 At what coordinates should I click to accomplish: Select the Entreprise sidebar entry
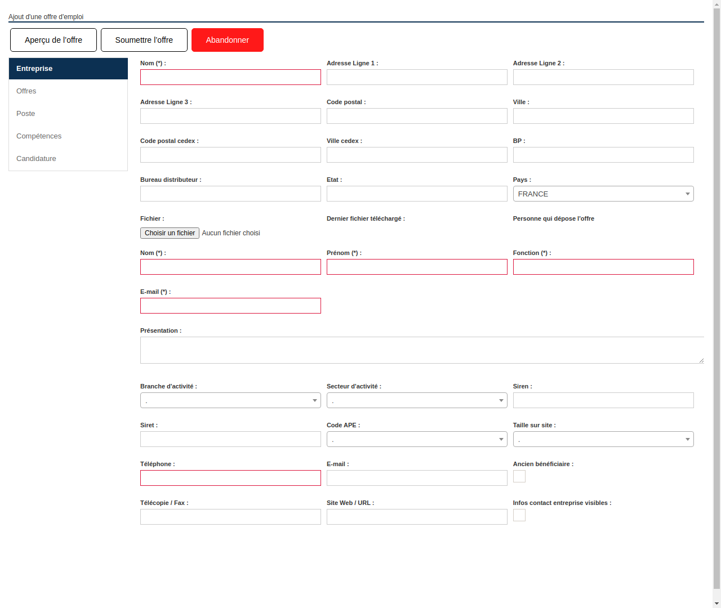[x=34, y=68]
